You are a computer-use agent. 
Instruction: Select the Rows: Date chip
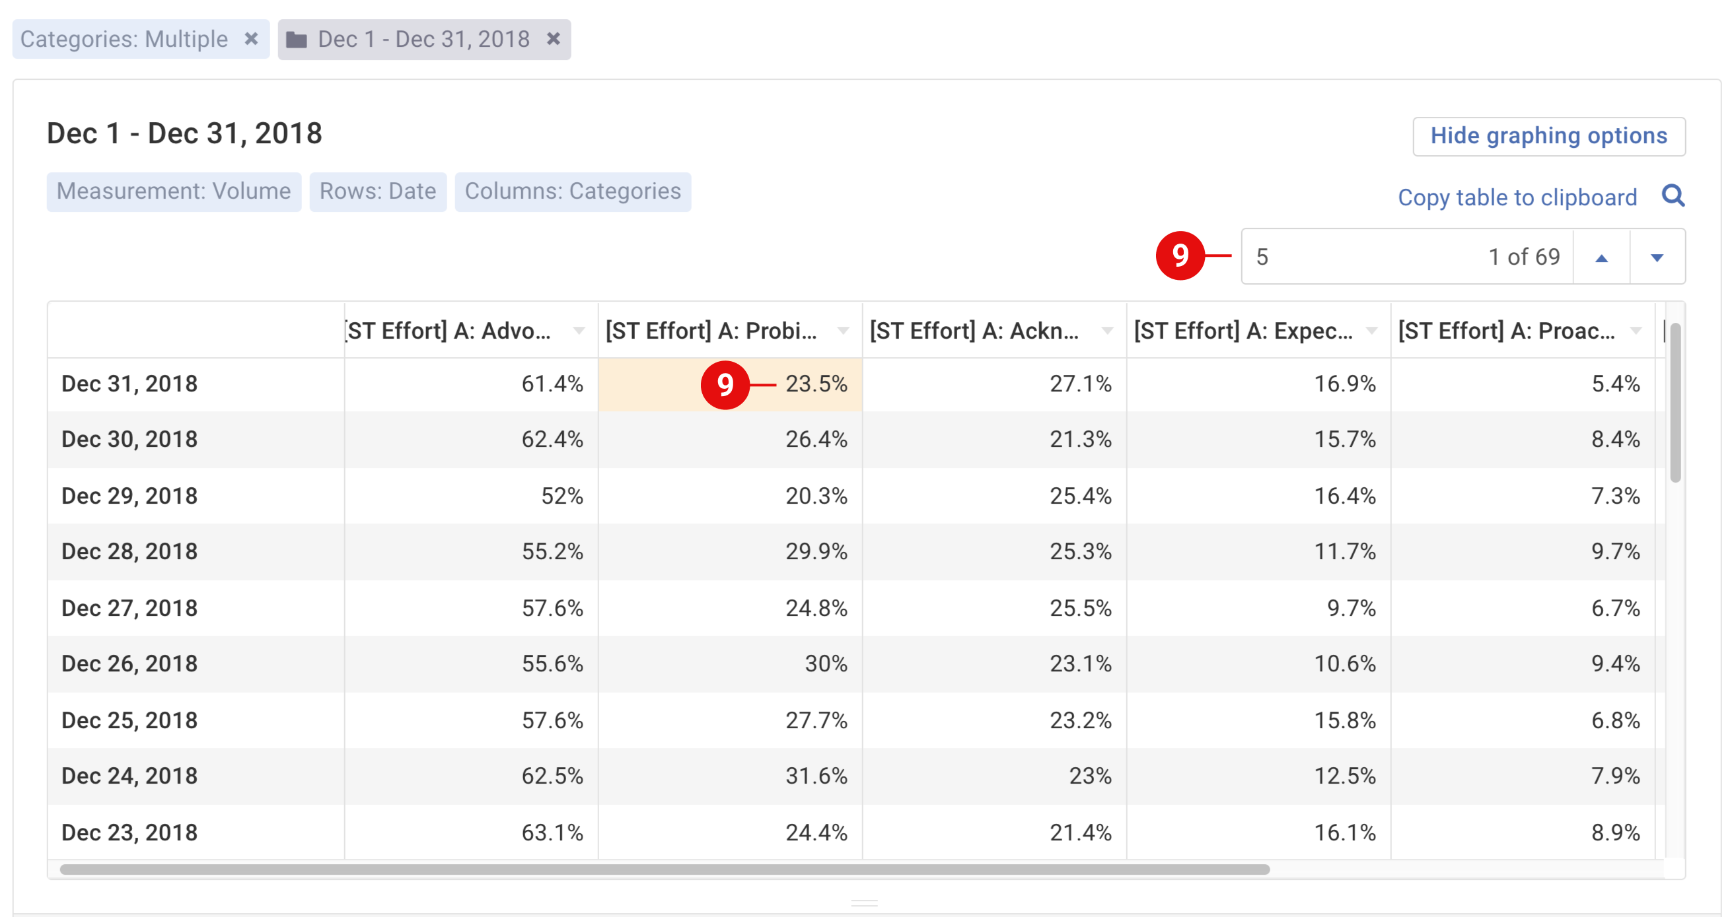click(378, 191)
